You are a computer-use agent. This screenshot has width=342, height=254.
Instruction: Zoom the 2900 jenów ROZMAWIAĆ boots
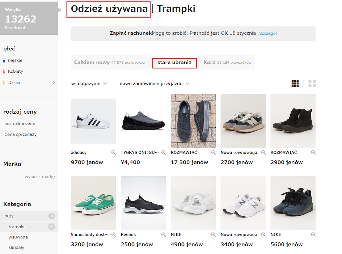pyautogui.click(x=313, y=153)
